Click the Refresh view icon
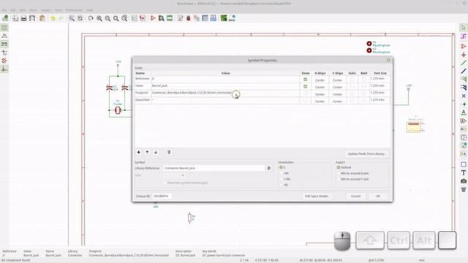Screen dimensions: 468x263 (91, 18)
